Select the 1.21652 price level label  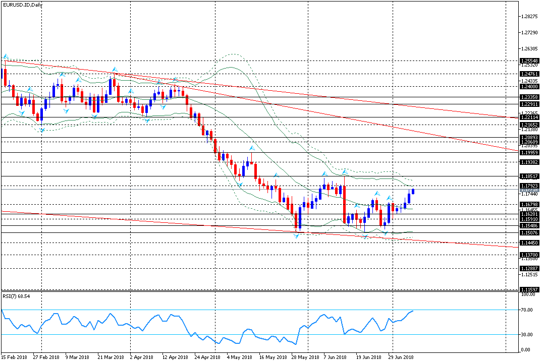click(529, 125)
